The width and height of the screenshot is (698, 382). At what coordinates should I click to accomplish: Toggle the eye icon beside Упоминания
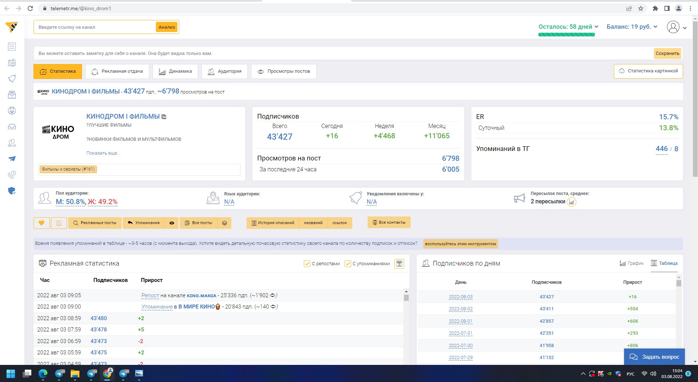point(172,223)
